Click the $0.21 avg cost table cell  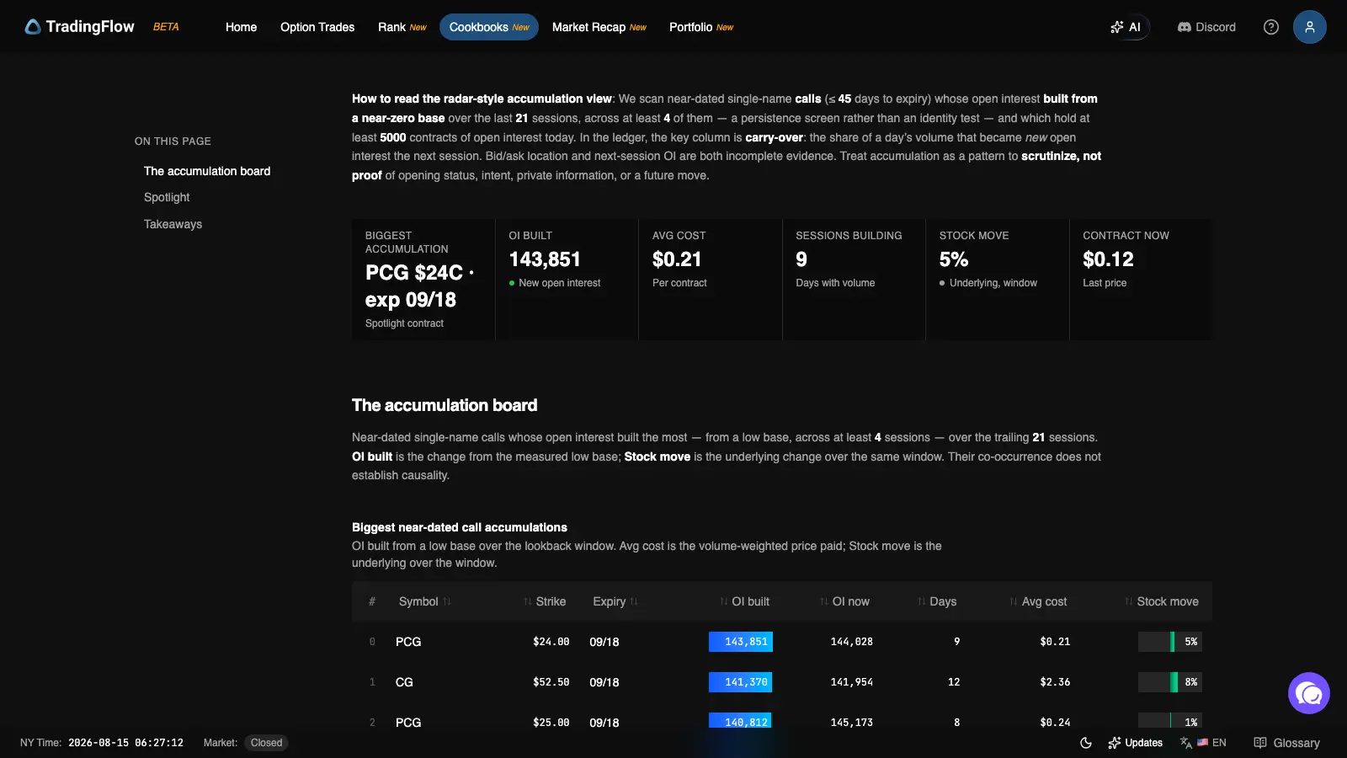[x=1055, y=642]
